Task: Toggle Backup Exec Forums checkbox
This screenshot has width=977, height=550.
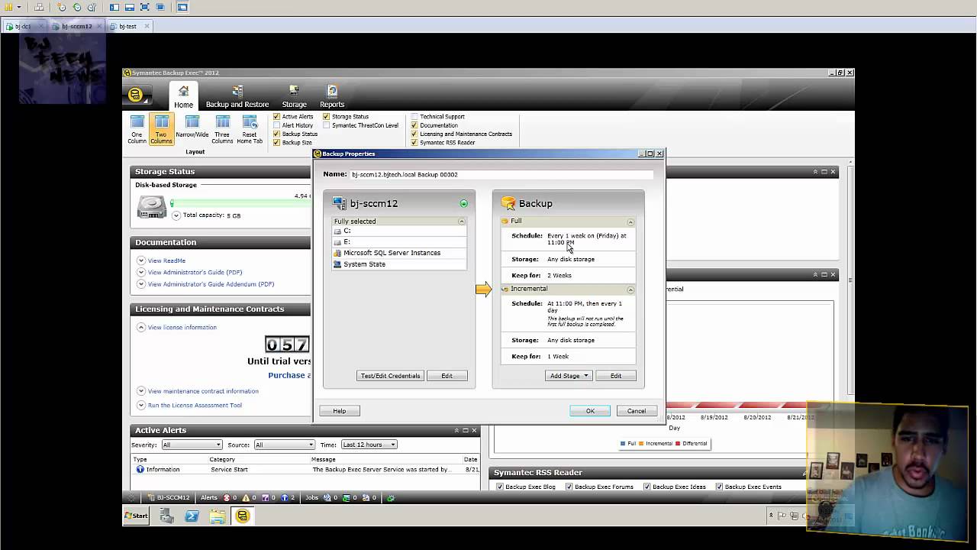Action: pos(569,487)
